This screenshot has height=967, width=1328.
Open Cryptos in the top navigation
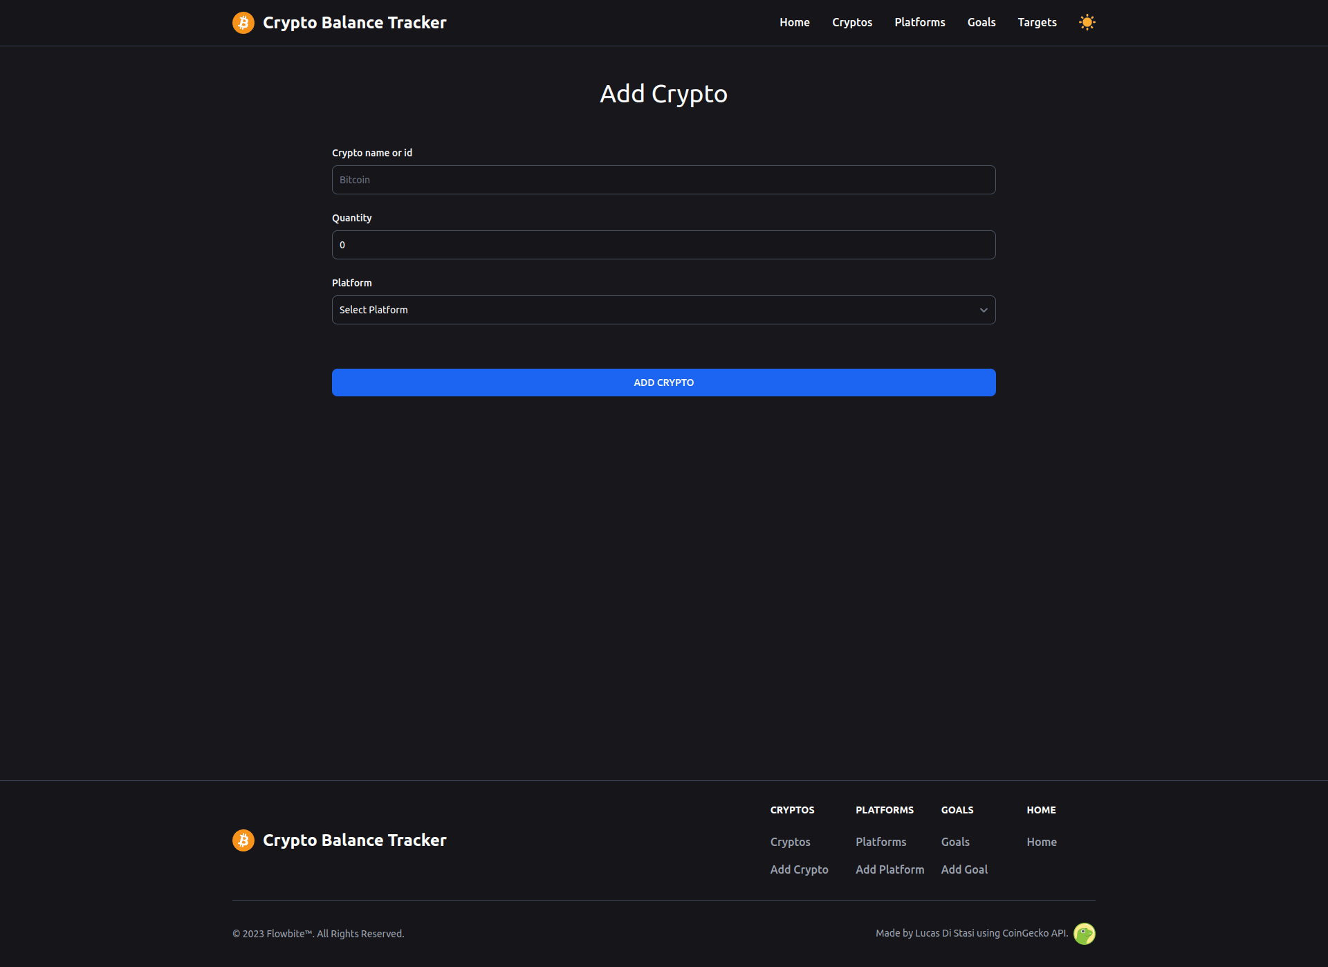pyautogui.click(x=852, y=22)
